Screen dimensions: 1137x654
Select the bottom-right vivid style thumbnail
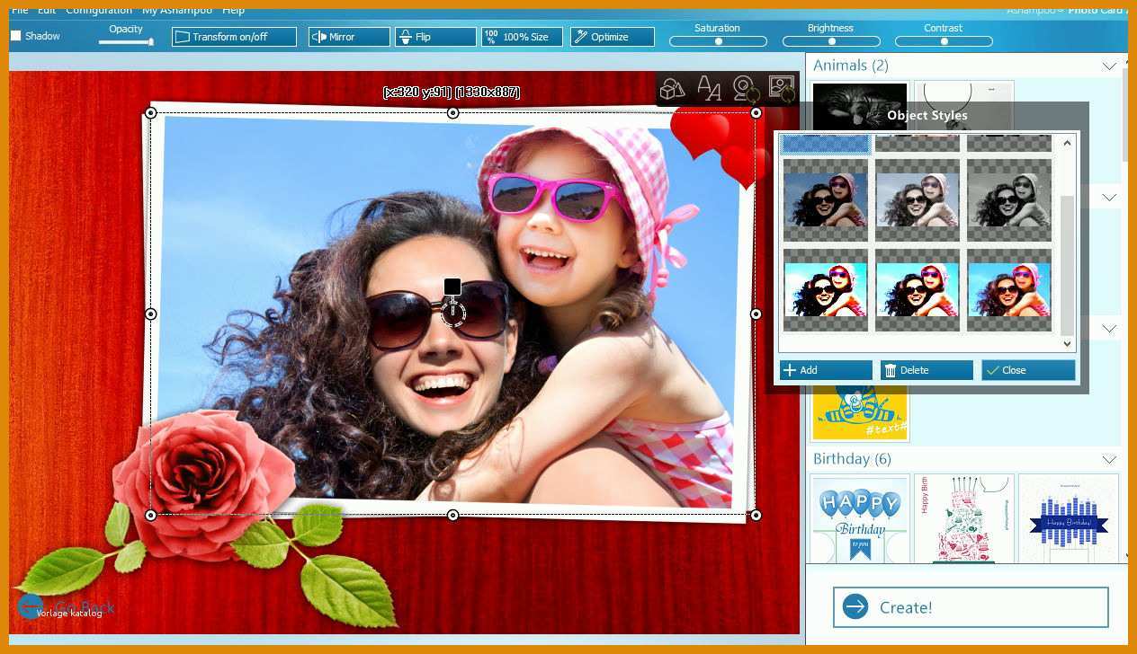click(x=1009, y=290)
